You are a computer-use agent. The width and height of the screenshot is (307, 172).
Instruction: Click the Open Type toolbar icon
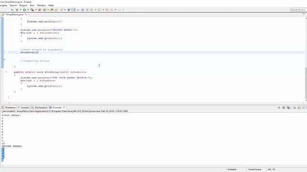pyautogui.click(x=52, y=10)
